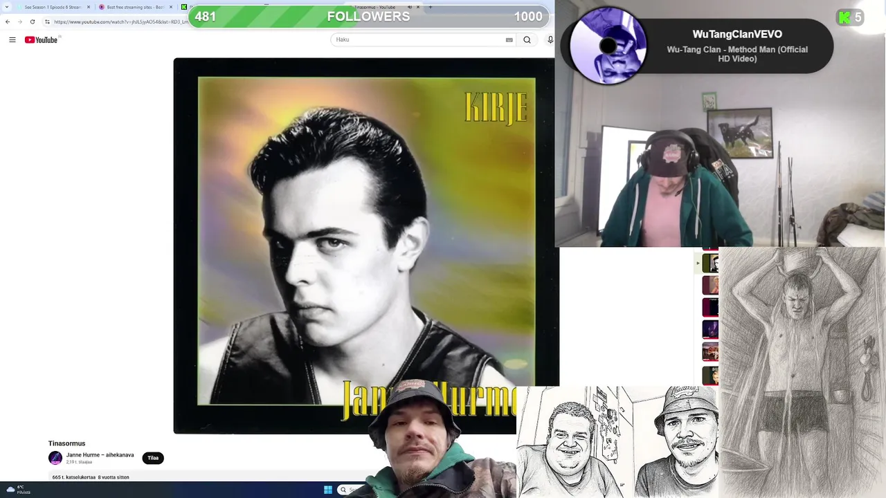Screen dimensions: 886x498
Task: Click the magnifier search button
Action: (527, 39)
